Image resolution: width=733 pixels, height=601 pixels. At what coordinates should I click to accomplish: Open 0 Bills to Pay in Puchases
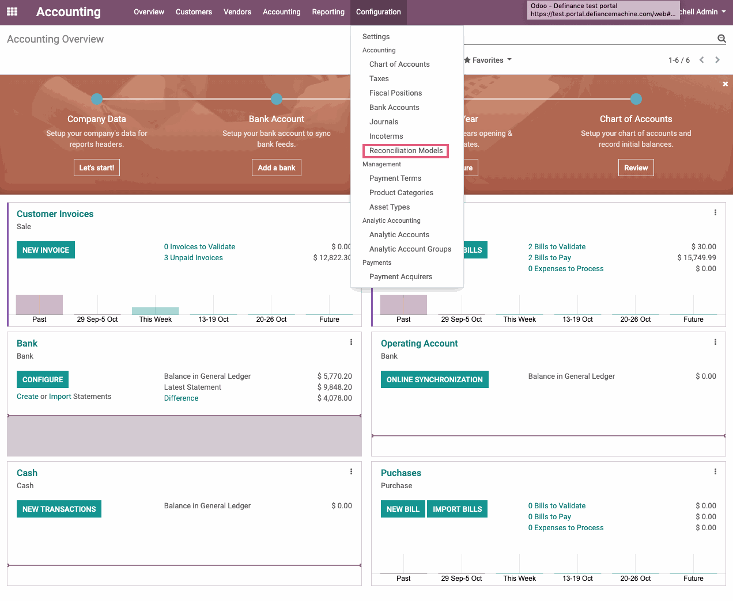coord(550,516)
